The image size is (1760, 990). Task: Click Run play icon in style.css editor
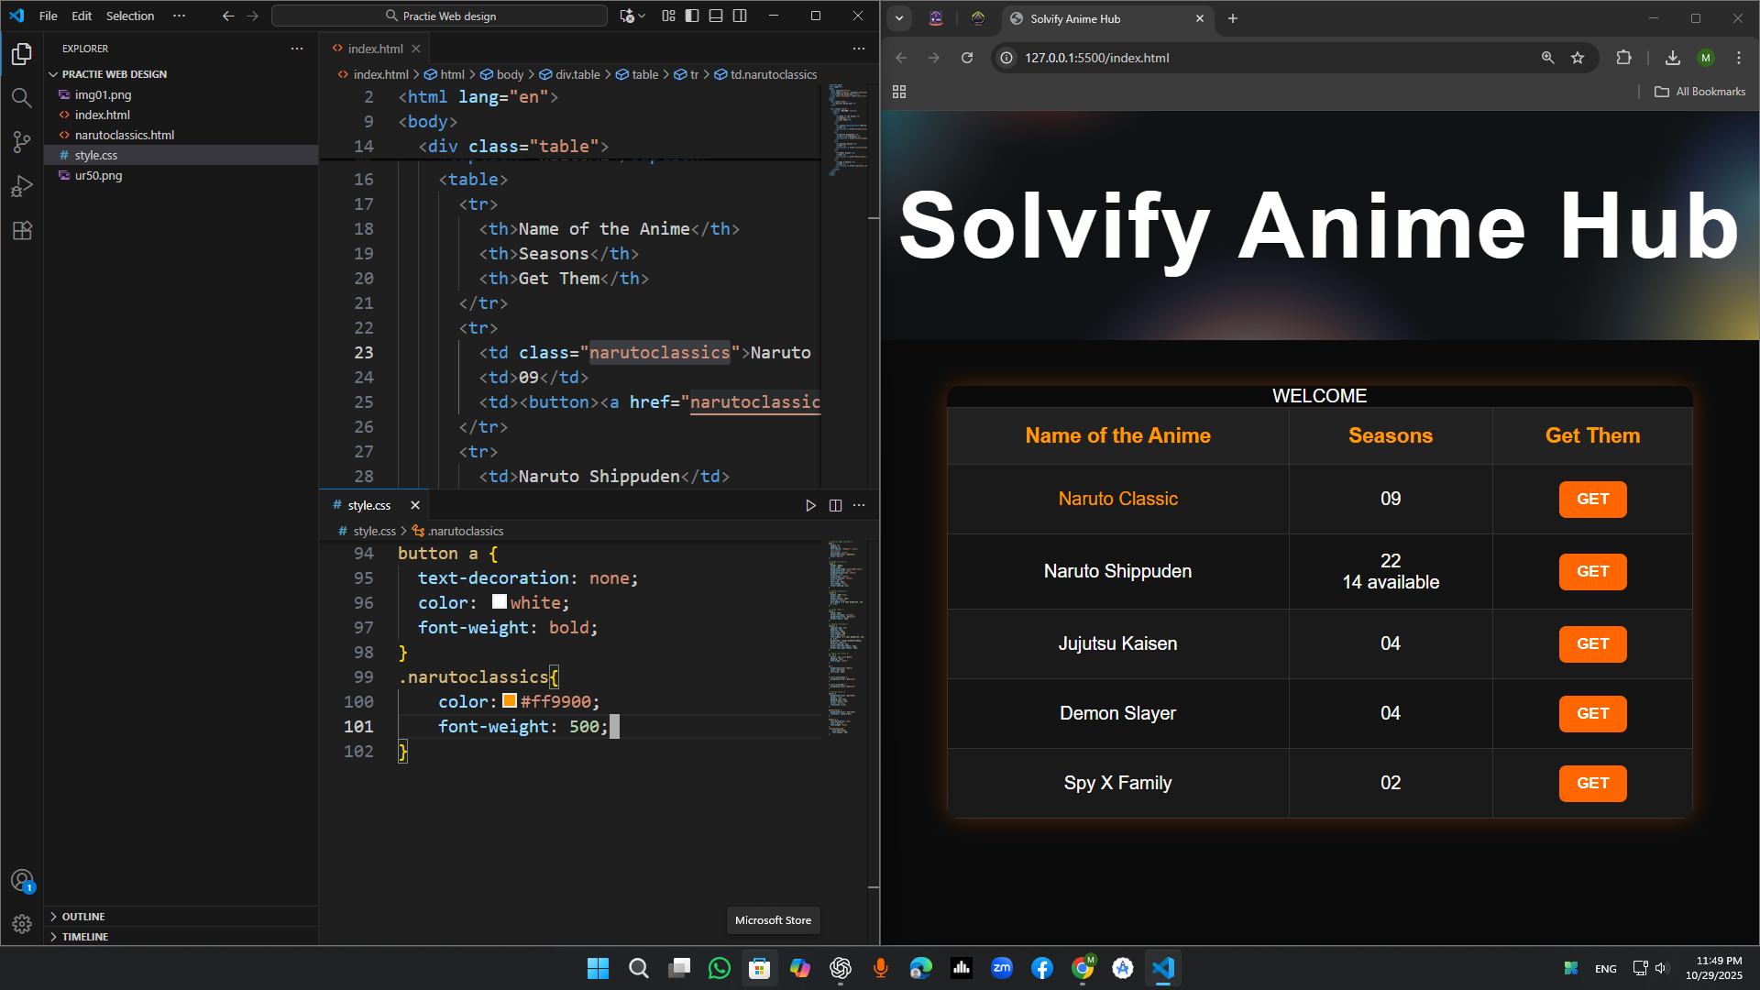pos(810,505)
